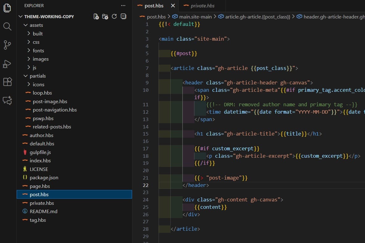Switch to the private.hbs editor tab
The width and height of the screenshot is (365, 243).
(x=202, y=6)
